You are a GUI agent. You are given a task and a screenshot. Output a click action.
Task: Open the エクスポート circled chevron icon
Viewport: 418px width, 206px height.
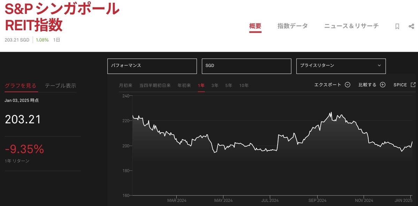[347, 85]
